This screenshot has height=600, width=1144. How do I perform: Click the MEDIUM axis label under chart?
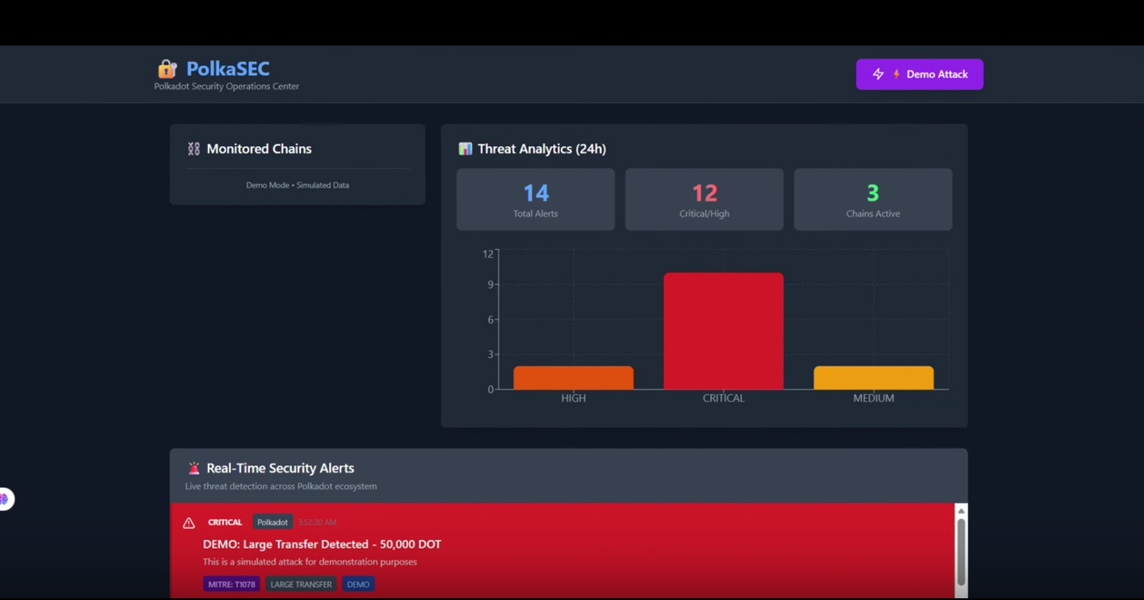(873, 398)
